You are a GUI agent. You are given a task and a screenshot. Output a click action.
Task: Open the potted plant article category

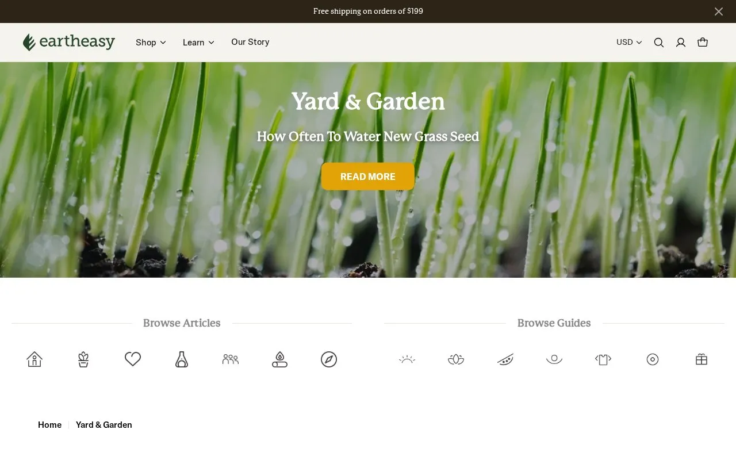(x=83, y=359)
